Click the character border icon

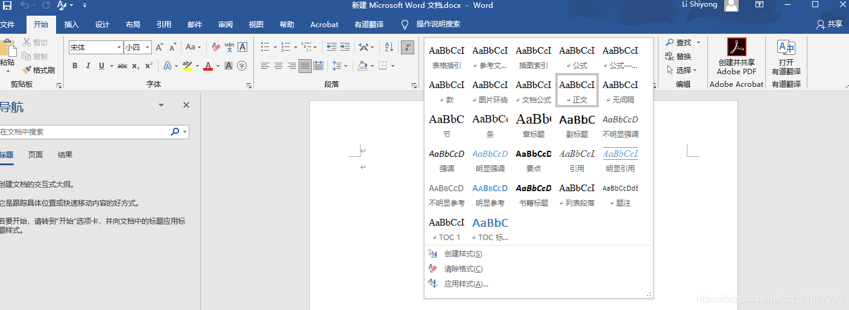coord(242,47)
